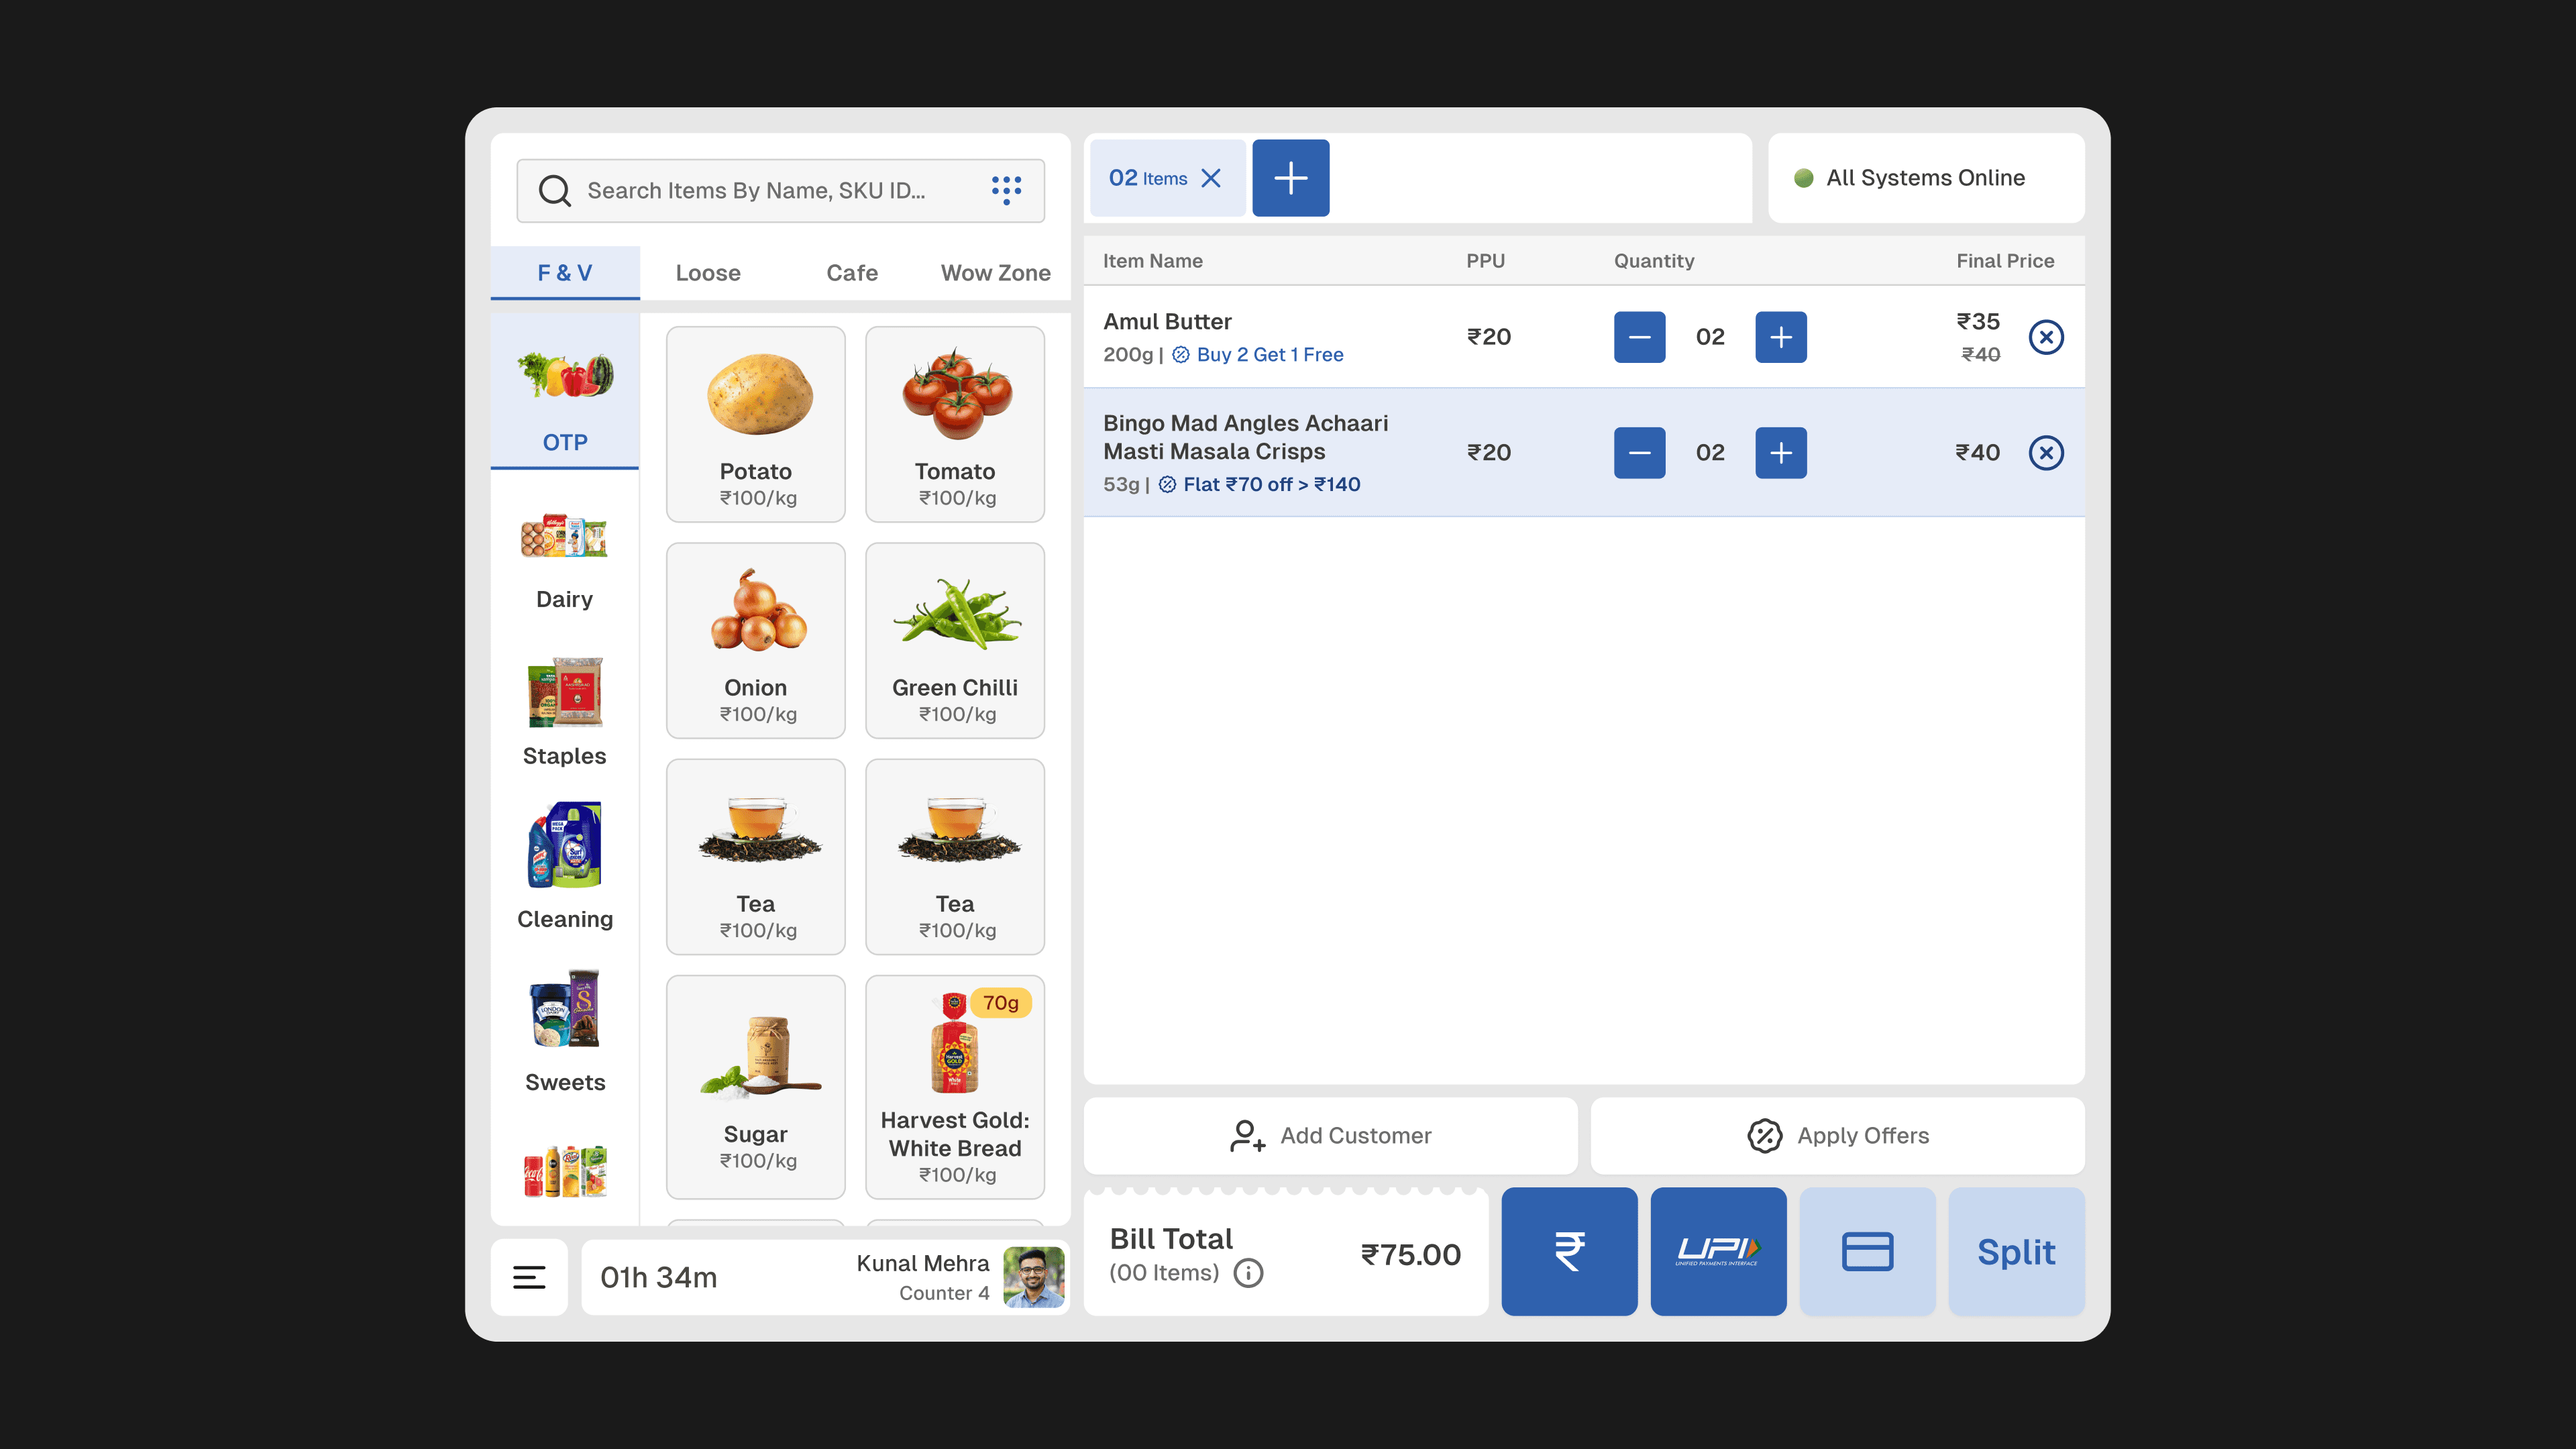Open the Wow Zone tab
Screen dimensions: 2576x1449
(x=995, y=273)
